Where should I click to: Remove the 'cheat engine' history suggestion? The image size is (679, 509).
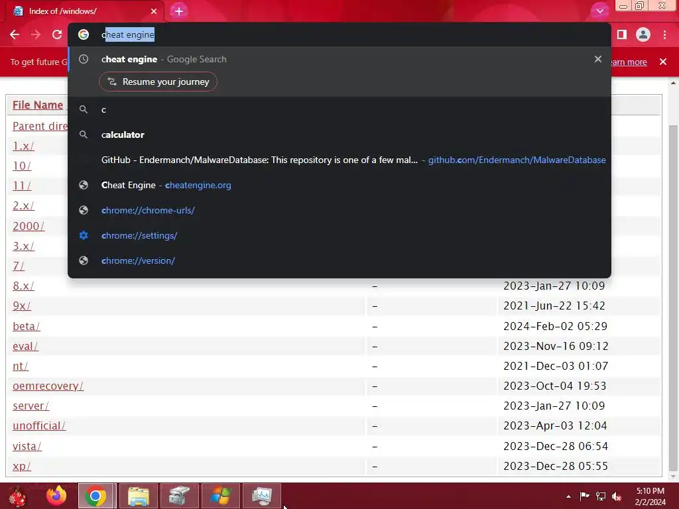pyautogui.click(x=598, y=59)
